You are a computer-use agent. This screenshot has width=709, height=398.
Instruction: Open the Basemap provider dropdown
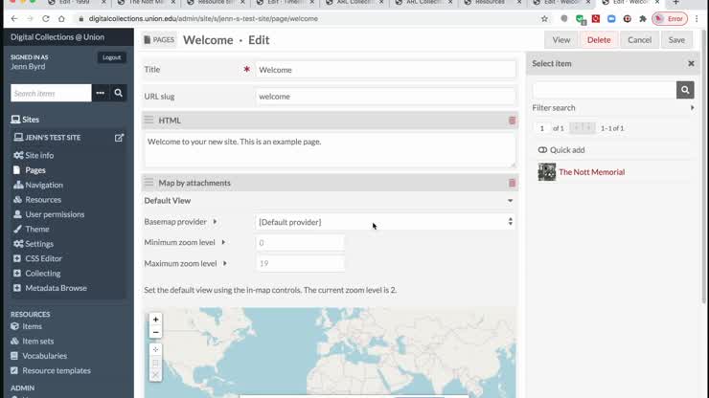(x=385, y=222)
